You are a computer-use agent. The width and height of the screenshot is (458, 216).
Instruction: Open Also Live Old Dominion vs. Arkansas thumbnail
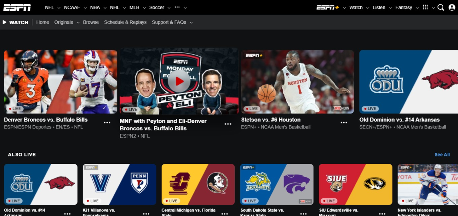(x=41, y=184)
